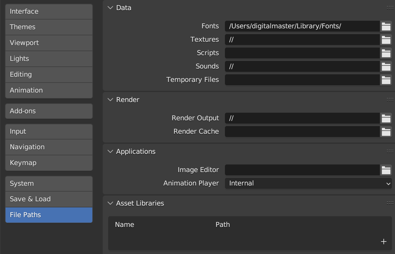Open the Sounds folder picker
The image size is (395, 254).
point(386,66)
